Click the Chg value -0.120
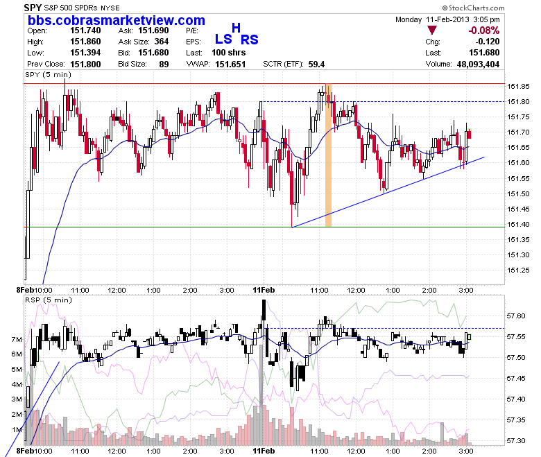Screen dimensions: 541x457 click(x=488, y=42)
